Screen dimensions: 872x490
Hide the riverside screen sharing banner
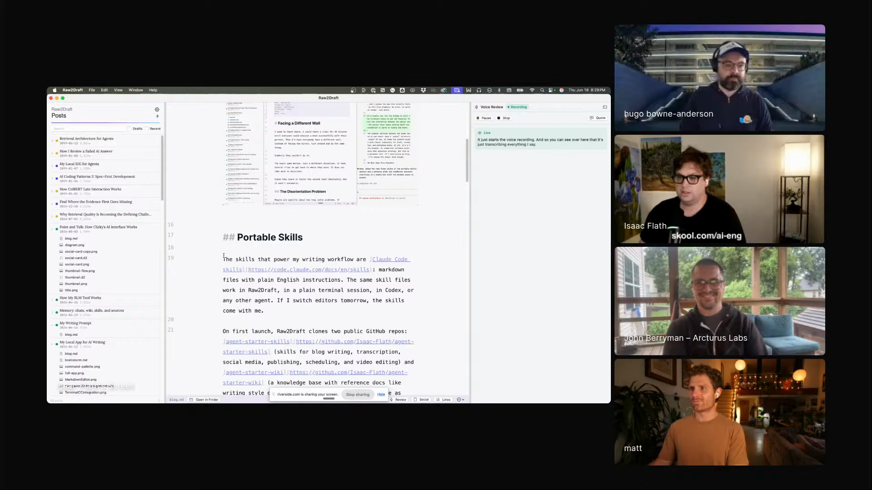[x=381, y=395]
